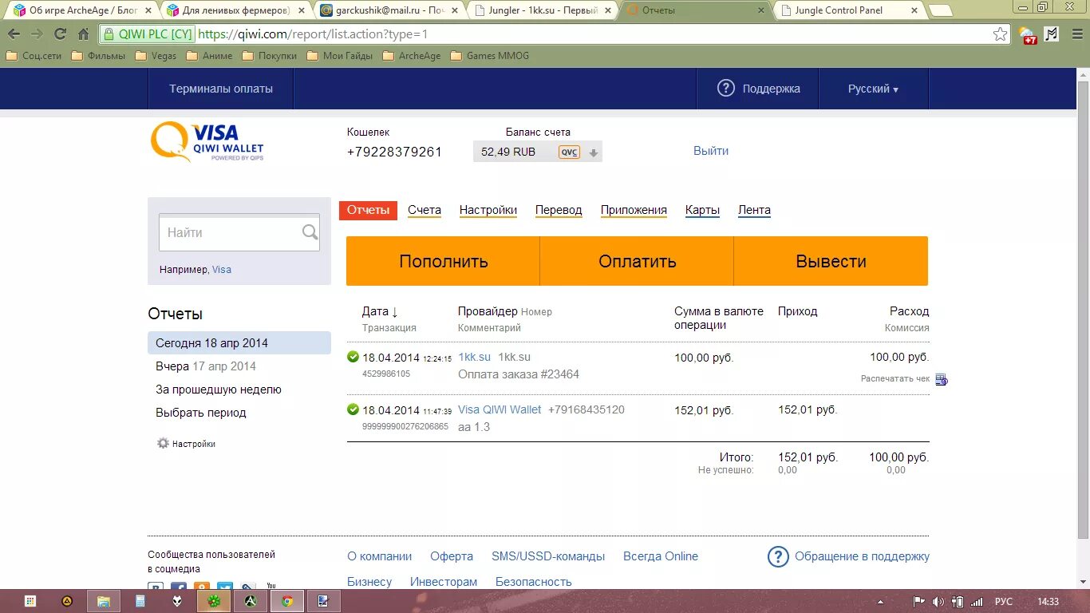Close the Jungle Control Panel tab
Screen dimensions: 1090x613
(x=914, y=10)
